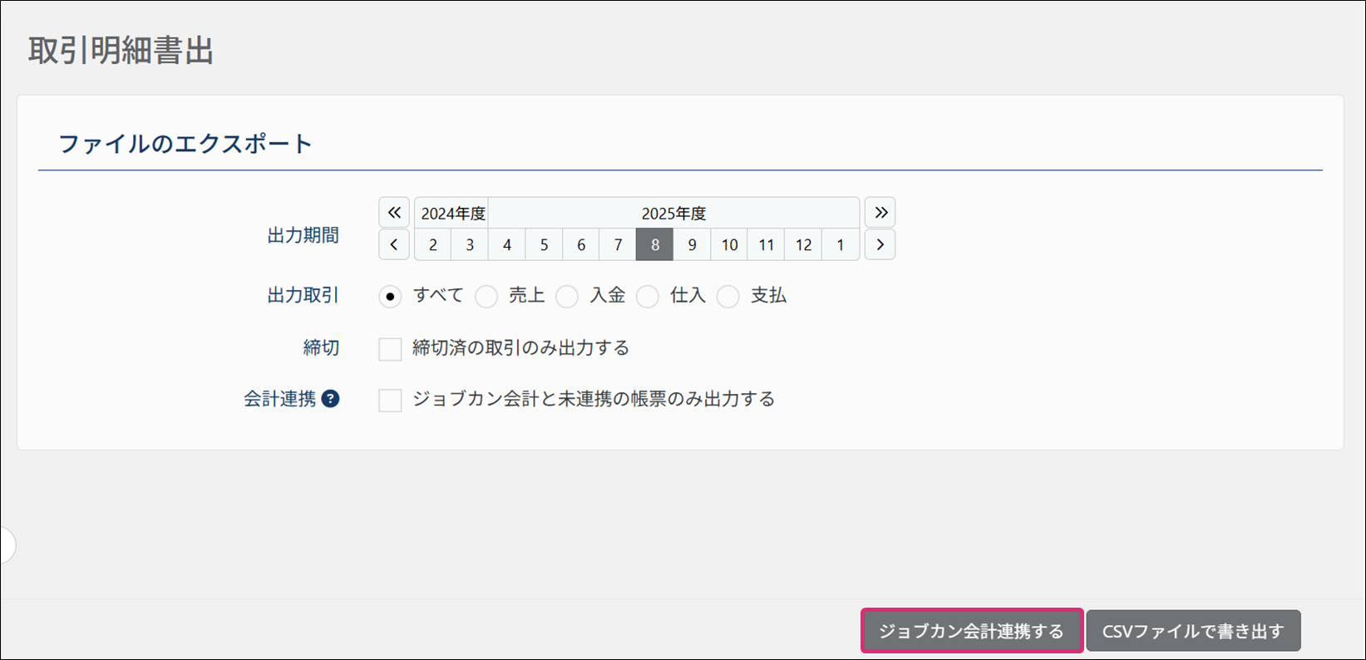Jump to next fiscal year with double-right arrow
The image size is (1366, 660).
(880, 213)
